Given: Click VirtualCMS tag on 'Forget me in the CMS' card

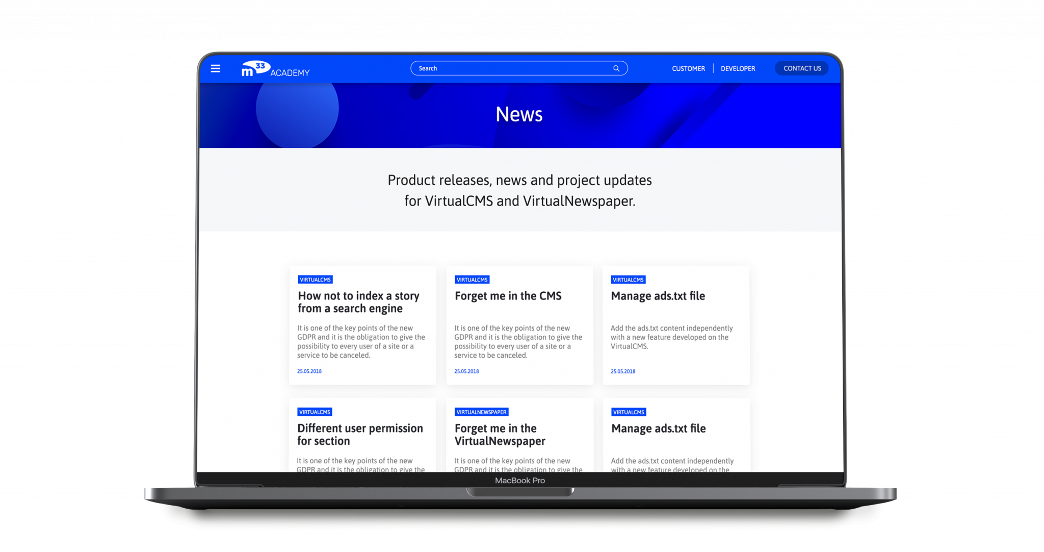Looking at the screenshot, I should [x=472, y=280].
